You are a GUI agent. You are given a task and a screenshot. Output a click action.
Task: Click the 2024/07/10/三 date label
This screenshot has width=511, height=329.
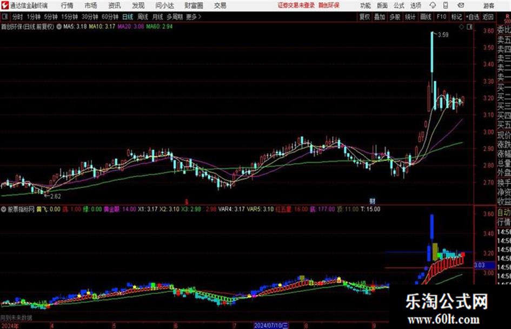pos(271,325)
